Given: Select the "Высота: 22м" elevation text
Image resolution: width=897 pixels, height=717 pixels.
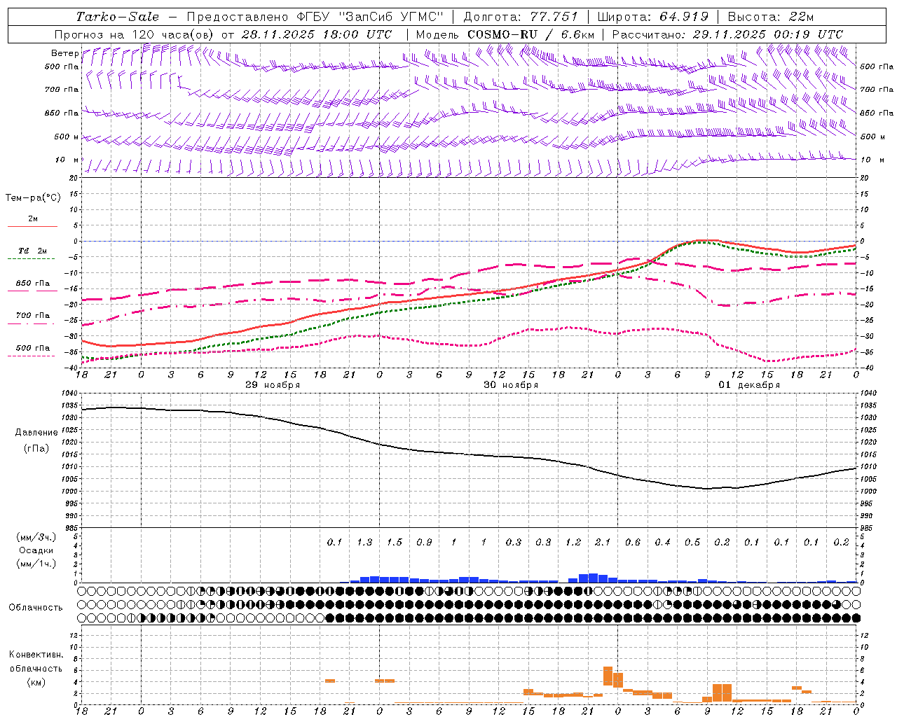Looking at the screenshot, I should 771,17.
